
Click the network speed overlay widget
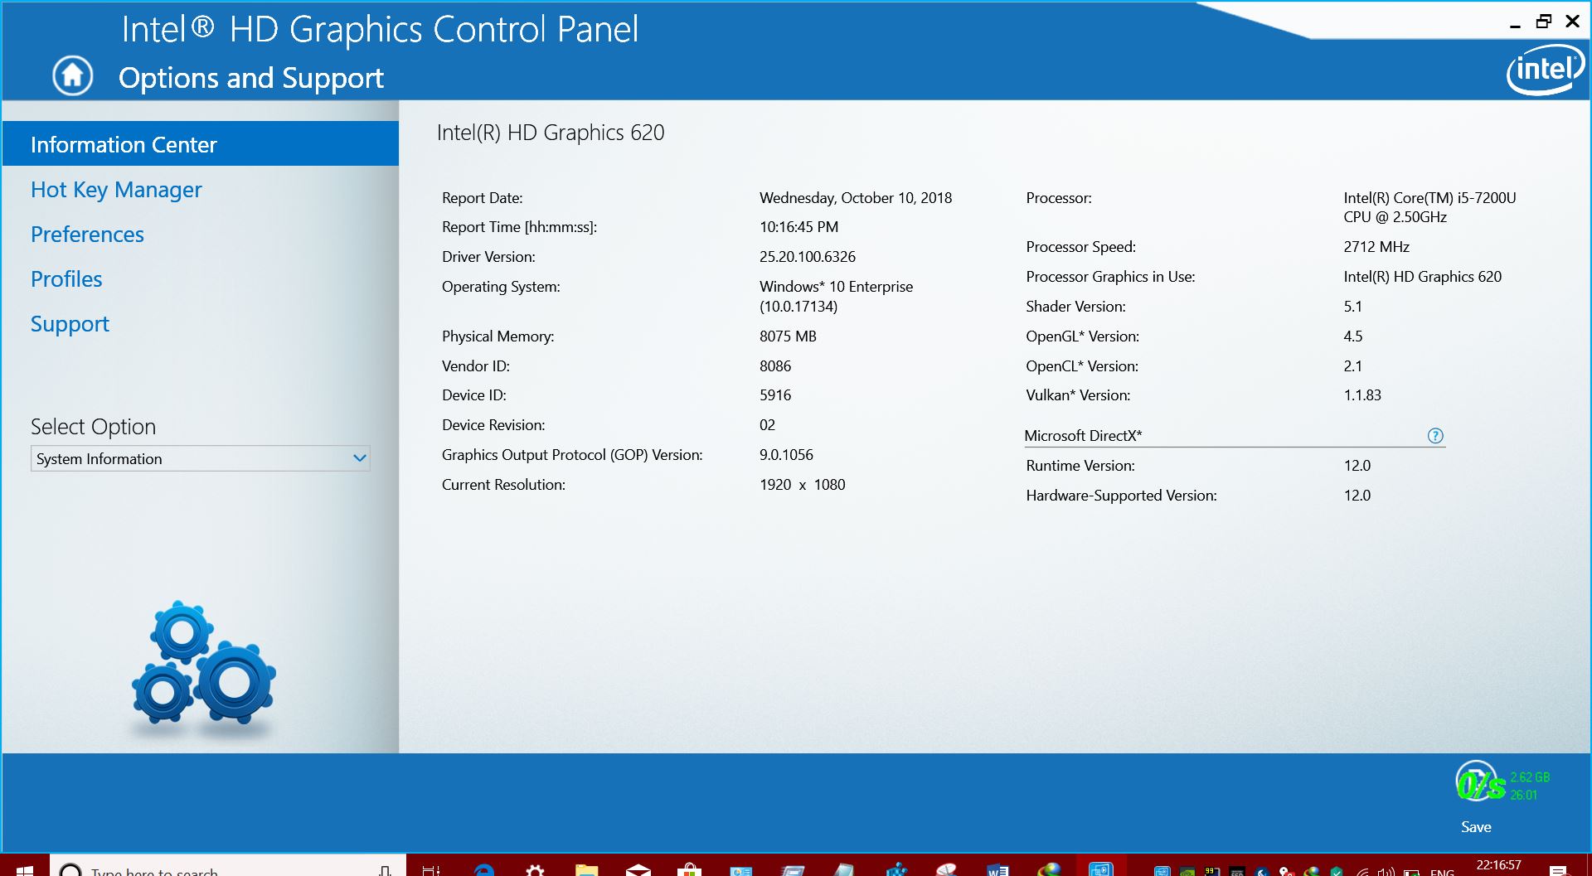coord(1502,785)
